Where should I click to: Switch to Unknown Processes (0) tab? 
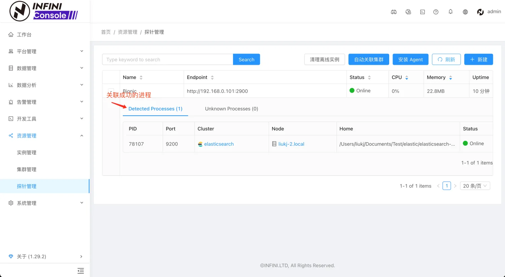tap(232, 109)
